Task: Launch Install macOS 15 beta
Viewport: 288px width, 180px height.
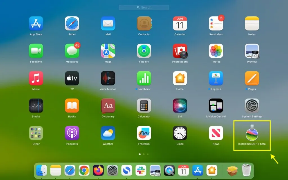Action: [x=252, y=133]
